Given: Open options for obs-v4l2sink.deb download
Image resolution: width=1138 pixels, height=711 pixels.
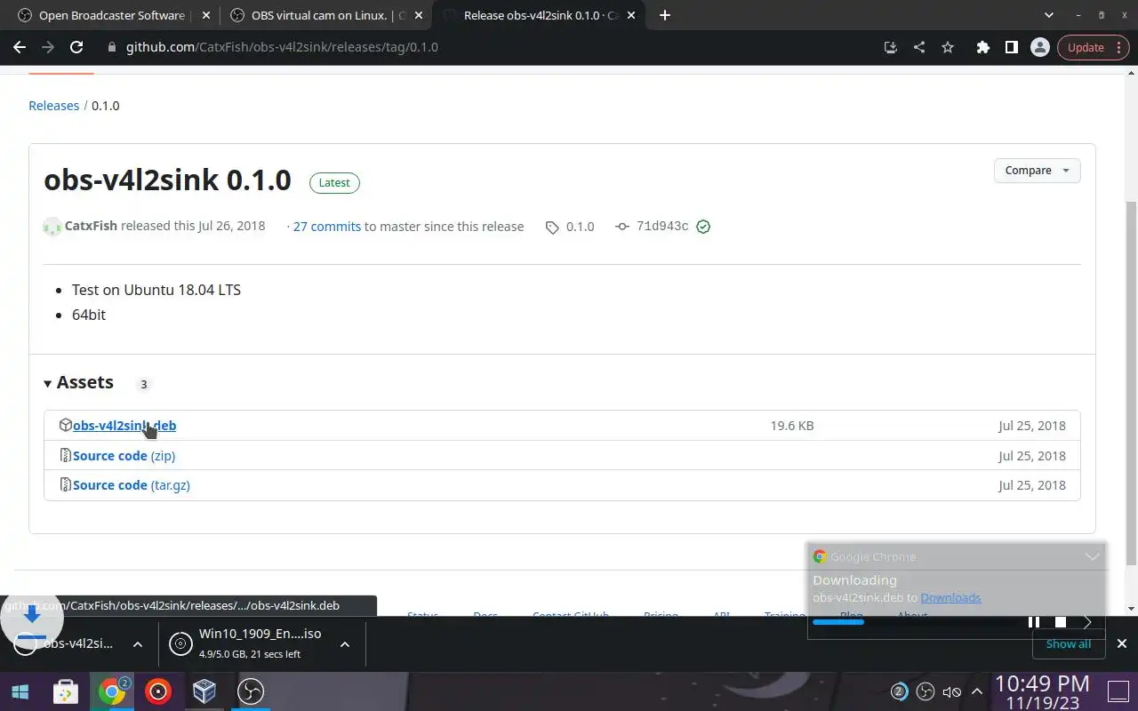Looking at the screenshot, I should [x=138, y=644].
